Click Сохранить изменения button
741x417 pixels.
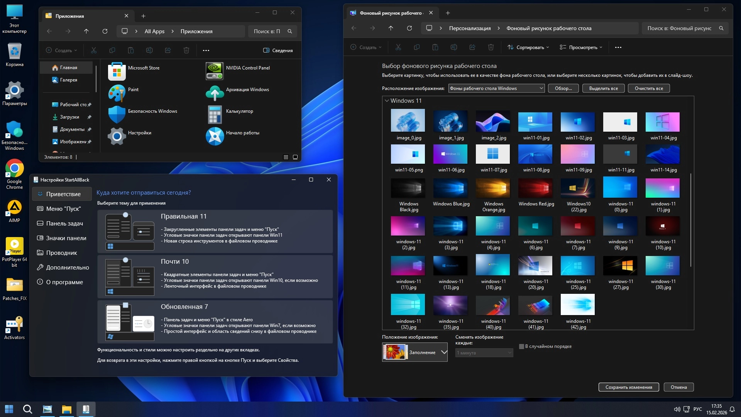[x=629, y=387]
